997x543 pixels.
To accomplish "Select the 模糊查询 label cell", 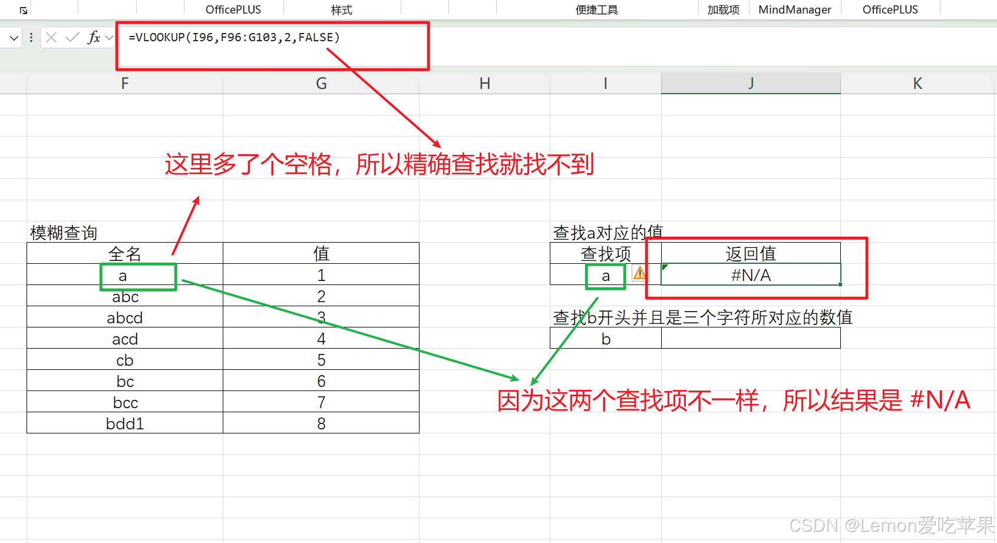I will click(125, 232).
